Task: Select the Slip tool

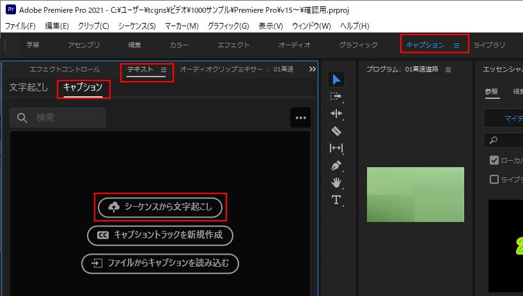Action: 336,148
